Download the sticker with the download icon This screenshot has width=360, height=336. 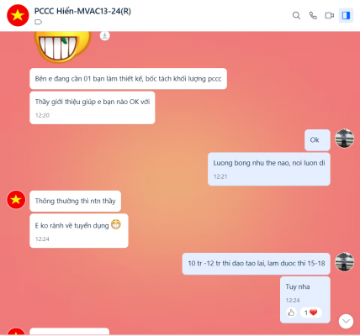[105, 35]
